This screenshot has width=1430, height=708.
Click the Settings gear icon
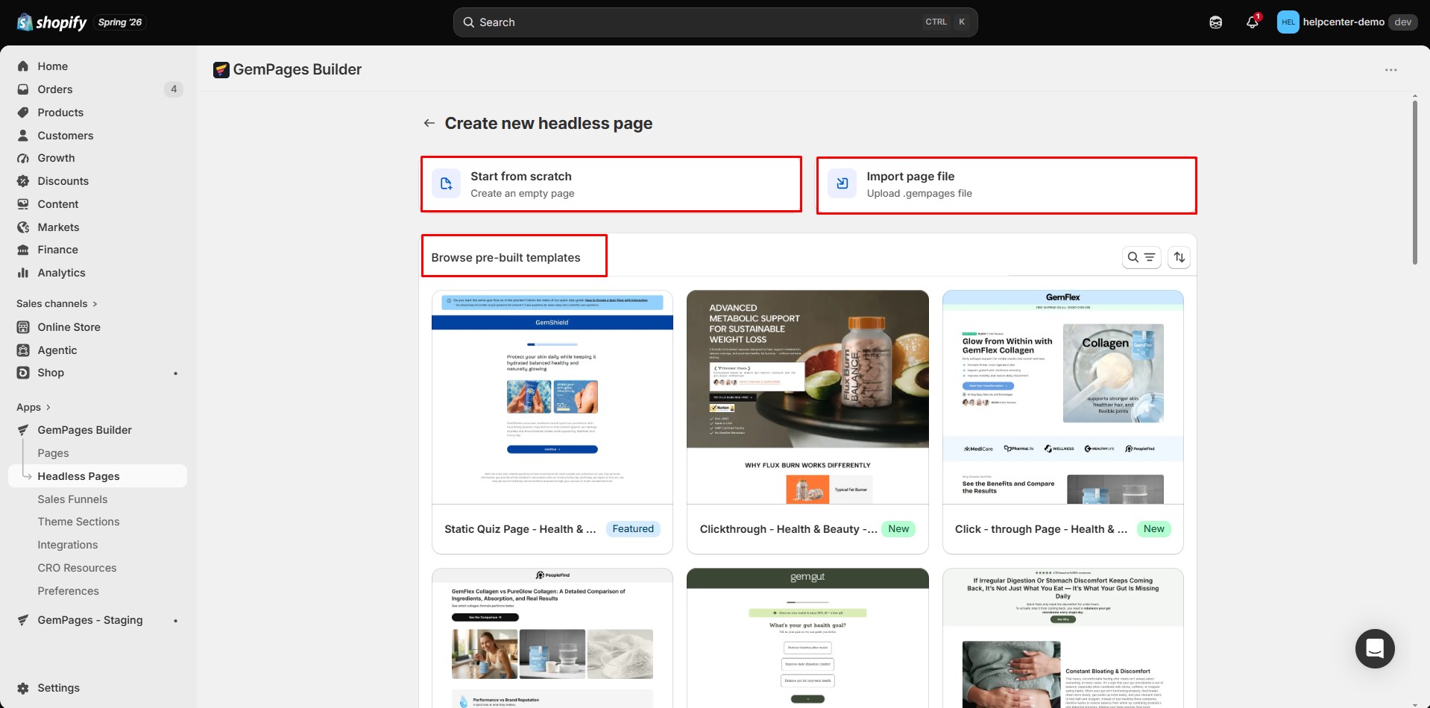(23, 688)
